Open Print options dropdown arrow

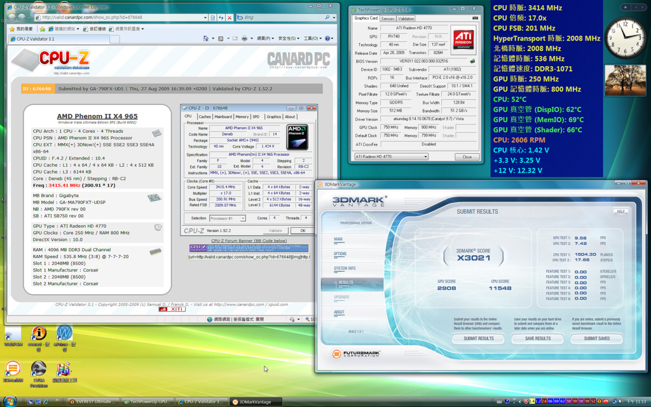click(x=251, y=38)
